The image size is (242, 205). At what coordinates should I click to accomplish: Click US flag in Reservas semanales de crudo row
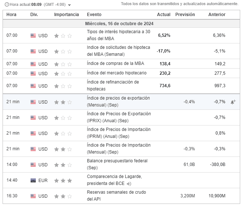(x=33, y=196)
